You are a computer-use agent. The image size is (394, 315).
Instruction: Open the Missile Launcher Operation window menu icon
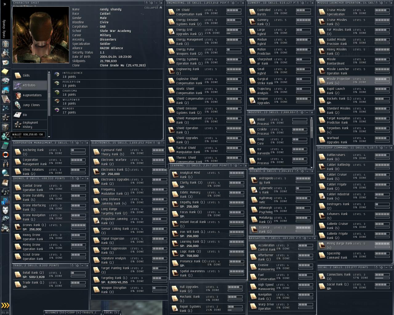click(x=376, y=3)
